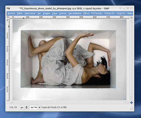141x118 pixels.
Task: Open the Python-Fu menu
Action: (109, 13)
